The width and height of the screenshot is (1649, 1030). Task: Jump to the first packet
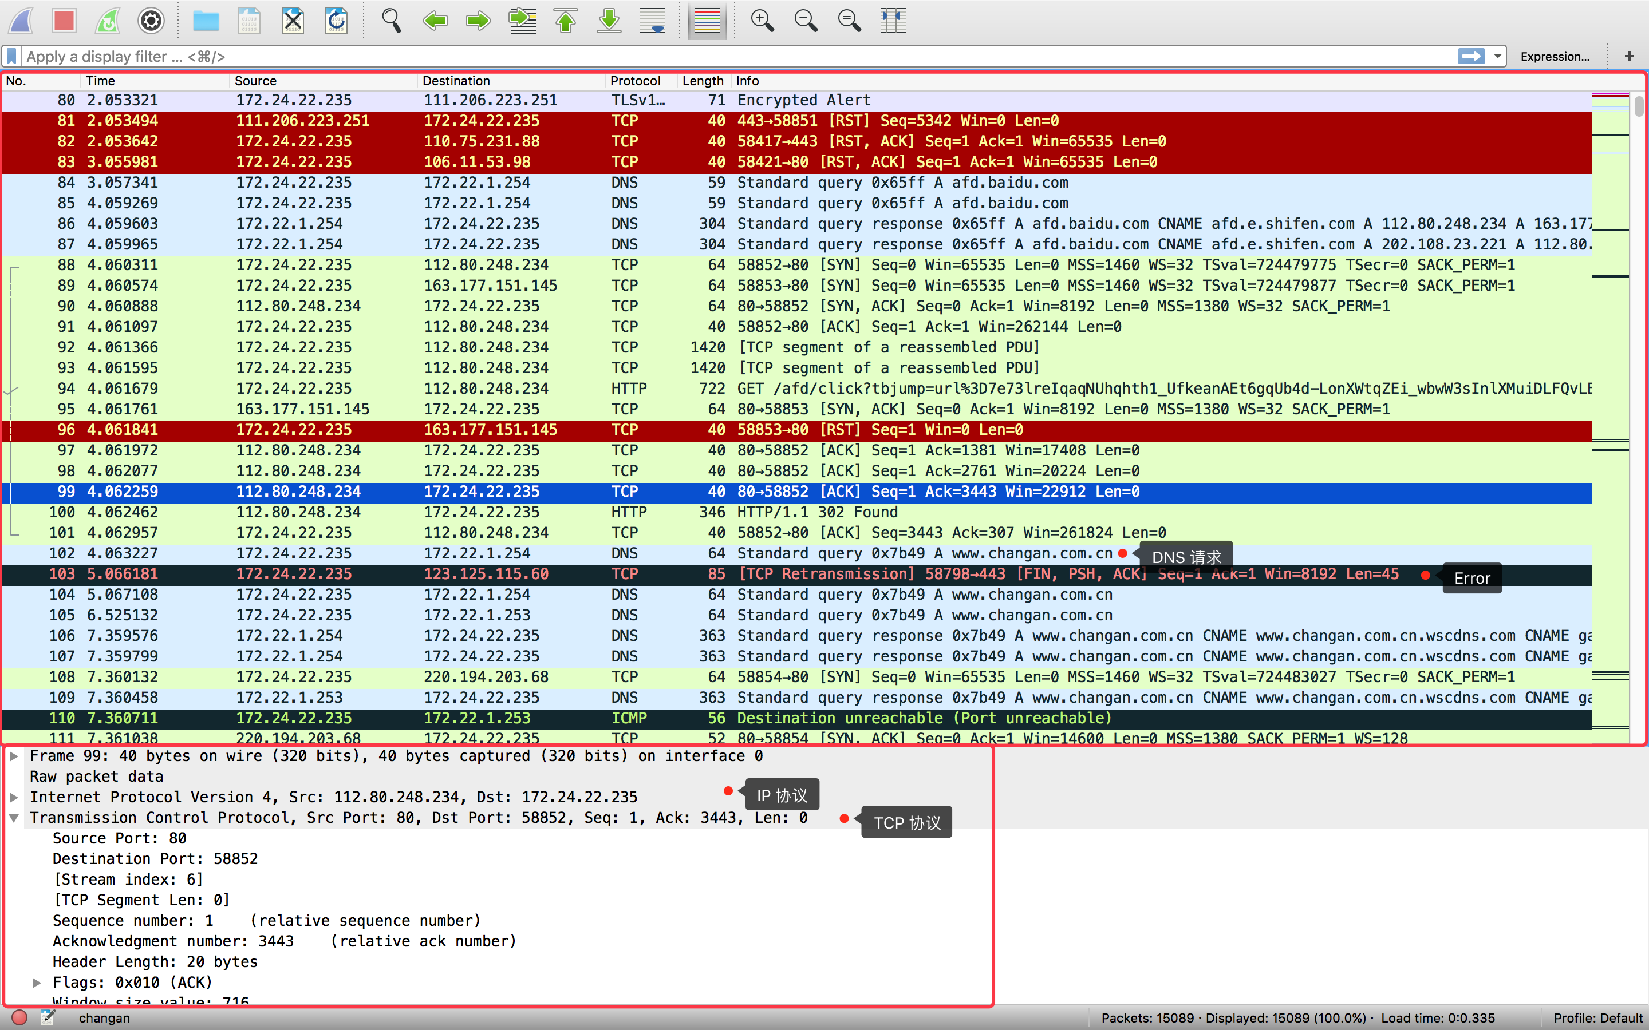[566, 21]
